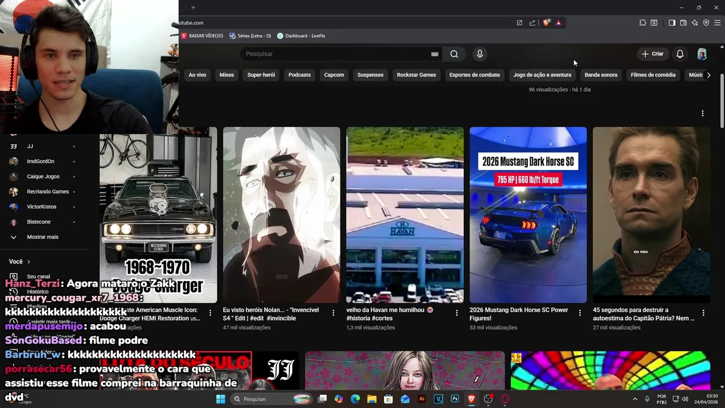Open more options for Mustang Dark Horse short
Viewport: 725px width, 408px height.
[x=579, y=313]
